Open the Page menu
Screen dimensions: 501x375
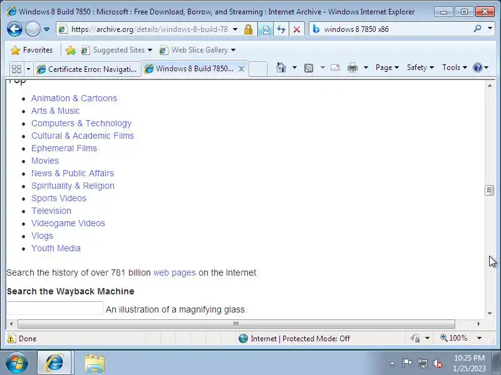click(387, 67)
